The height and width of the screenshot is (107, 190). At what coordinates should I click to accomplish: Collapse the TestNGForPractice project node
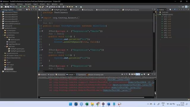click(x=1, y=28)
